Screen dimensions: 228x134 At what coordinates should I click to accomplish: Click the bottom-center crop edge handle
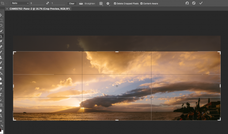(x=117, y=120)
